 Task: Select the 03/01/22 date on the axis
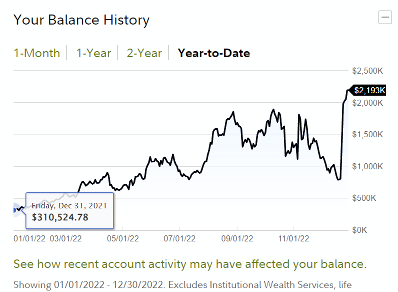click(x=65, y=238)
